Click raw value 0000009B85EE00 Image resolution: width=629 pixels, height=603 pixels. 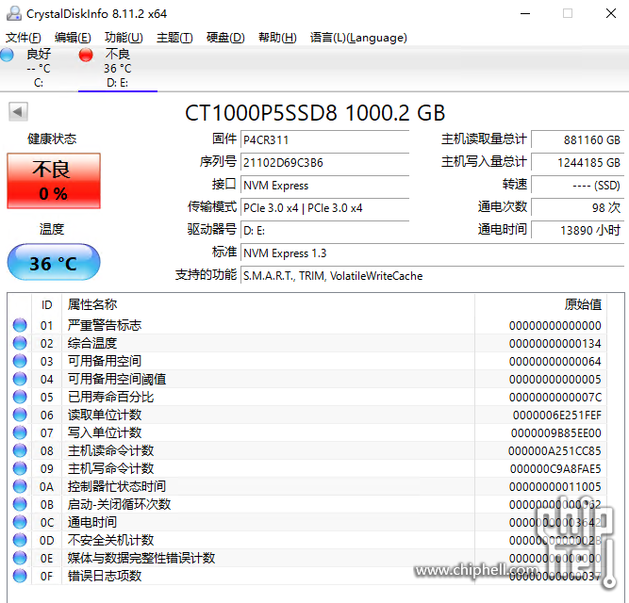556,432
